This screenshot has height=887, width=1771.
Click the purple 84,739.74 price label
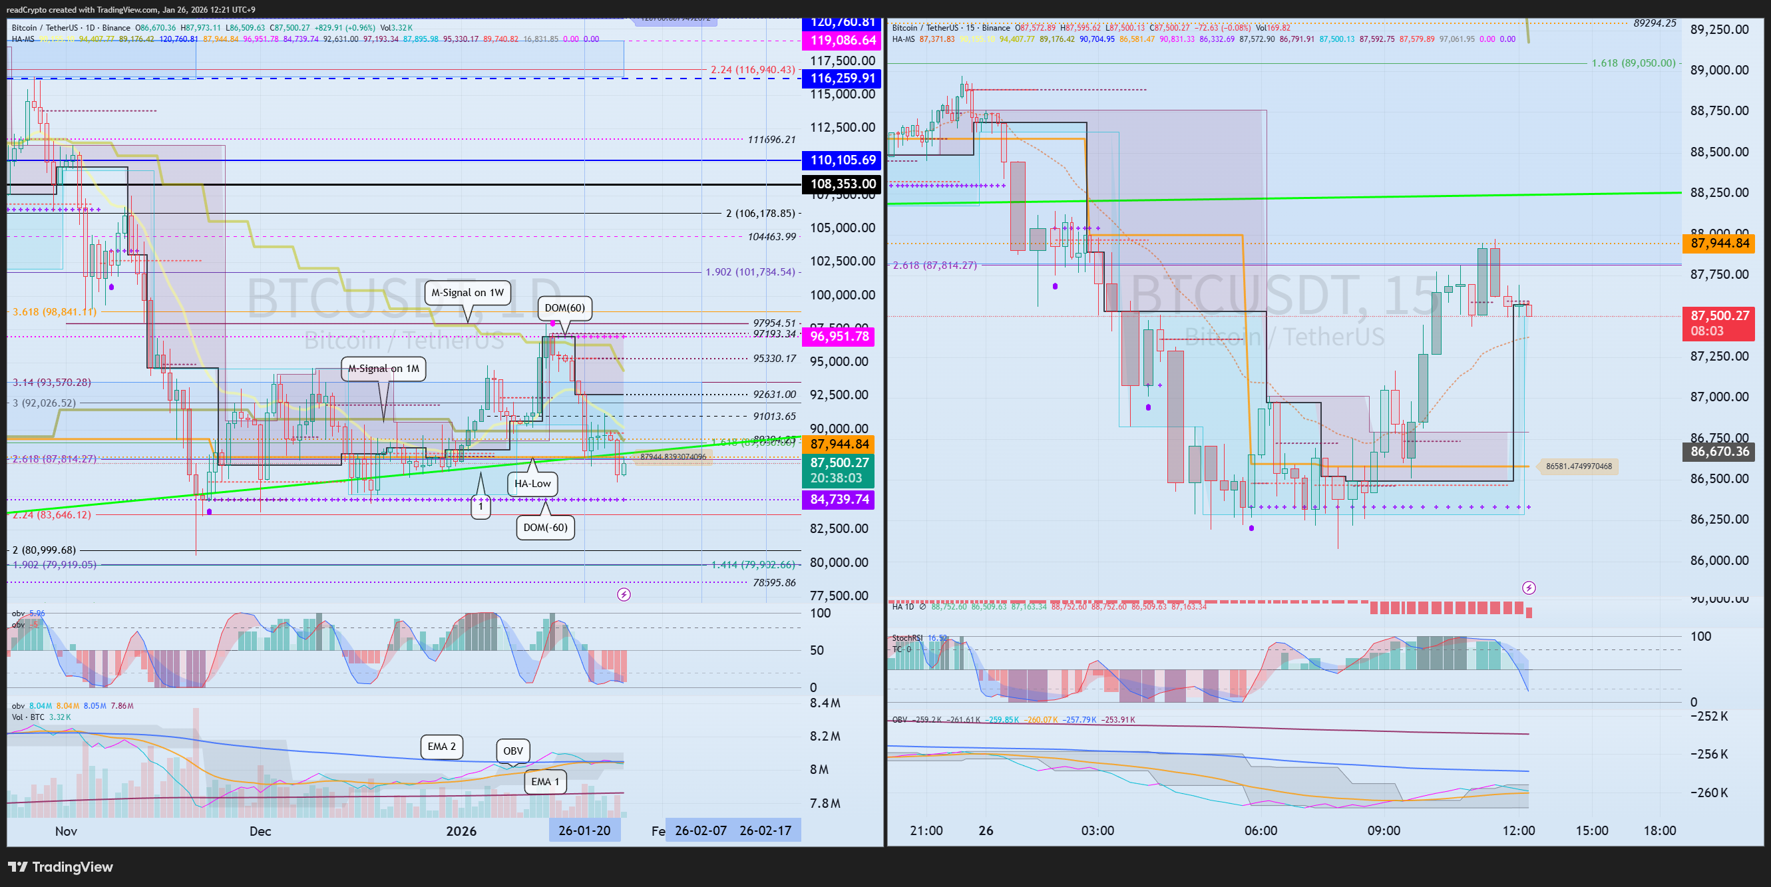[x=839, y=500]
